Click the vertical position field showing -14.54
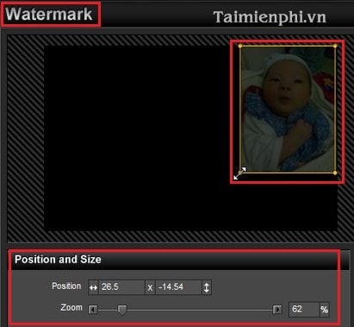The image size is (354, 327). click(x=178, y=287)
